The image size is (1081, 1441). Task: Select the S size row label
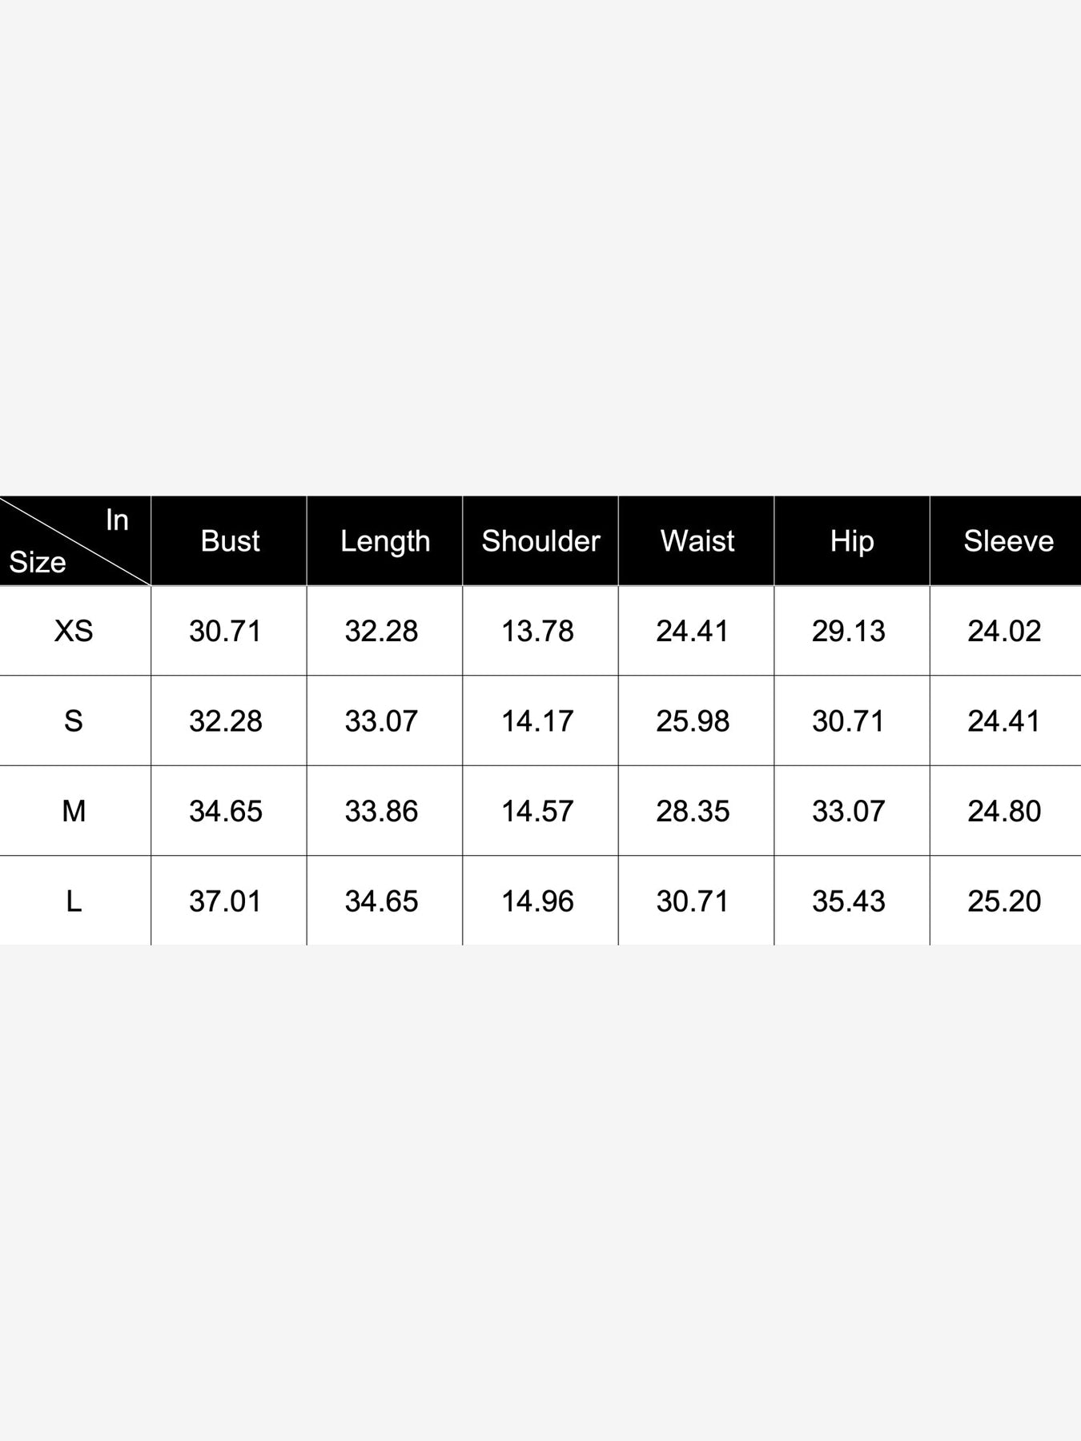[74, 721]
